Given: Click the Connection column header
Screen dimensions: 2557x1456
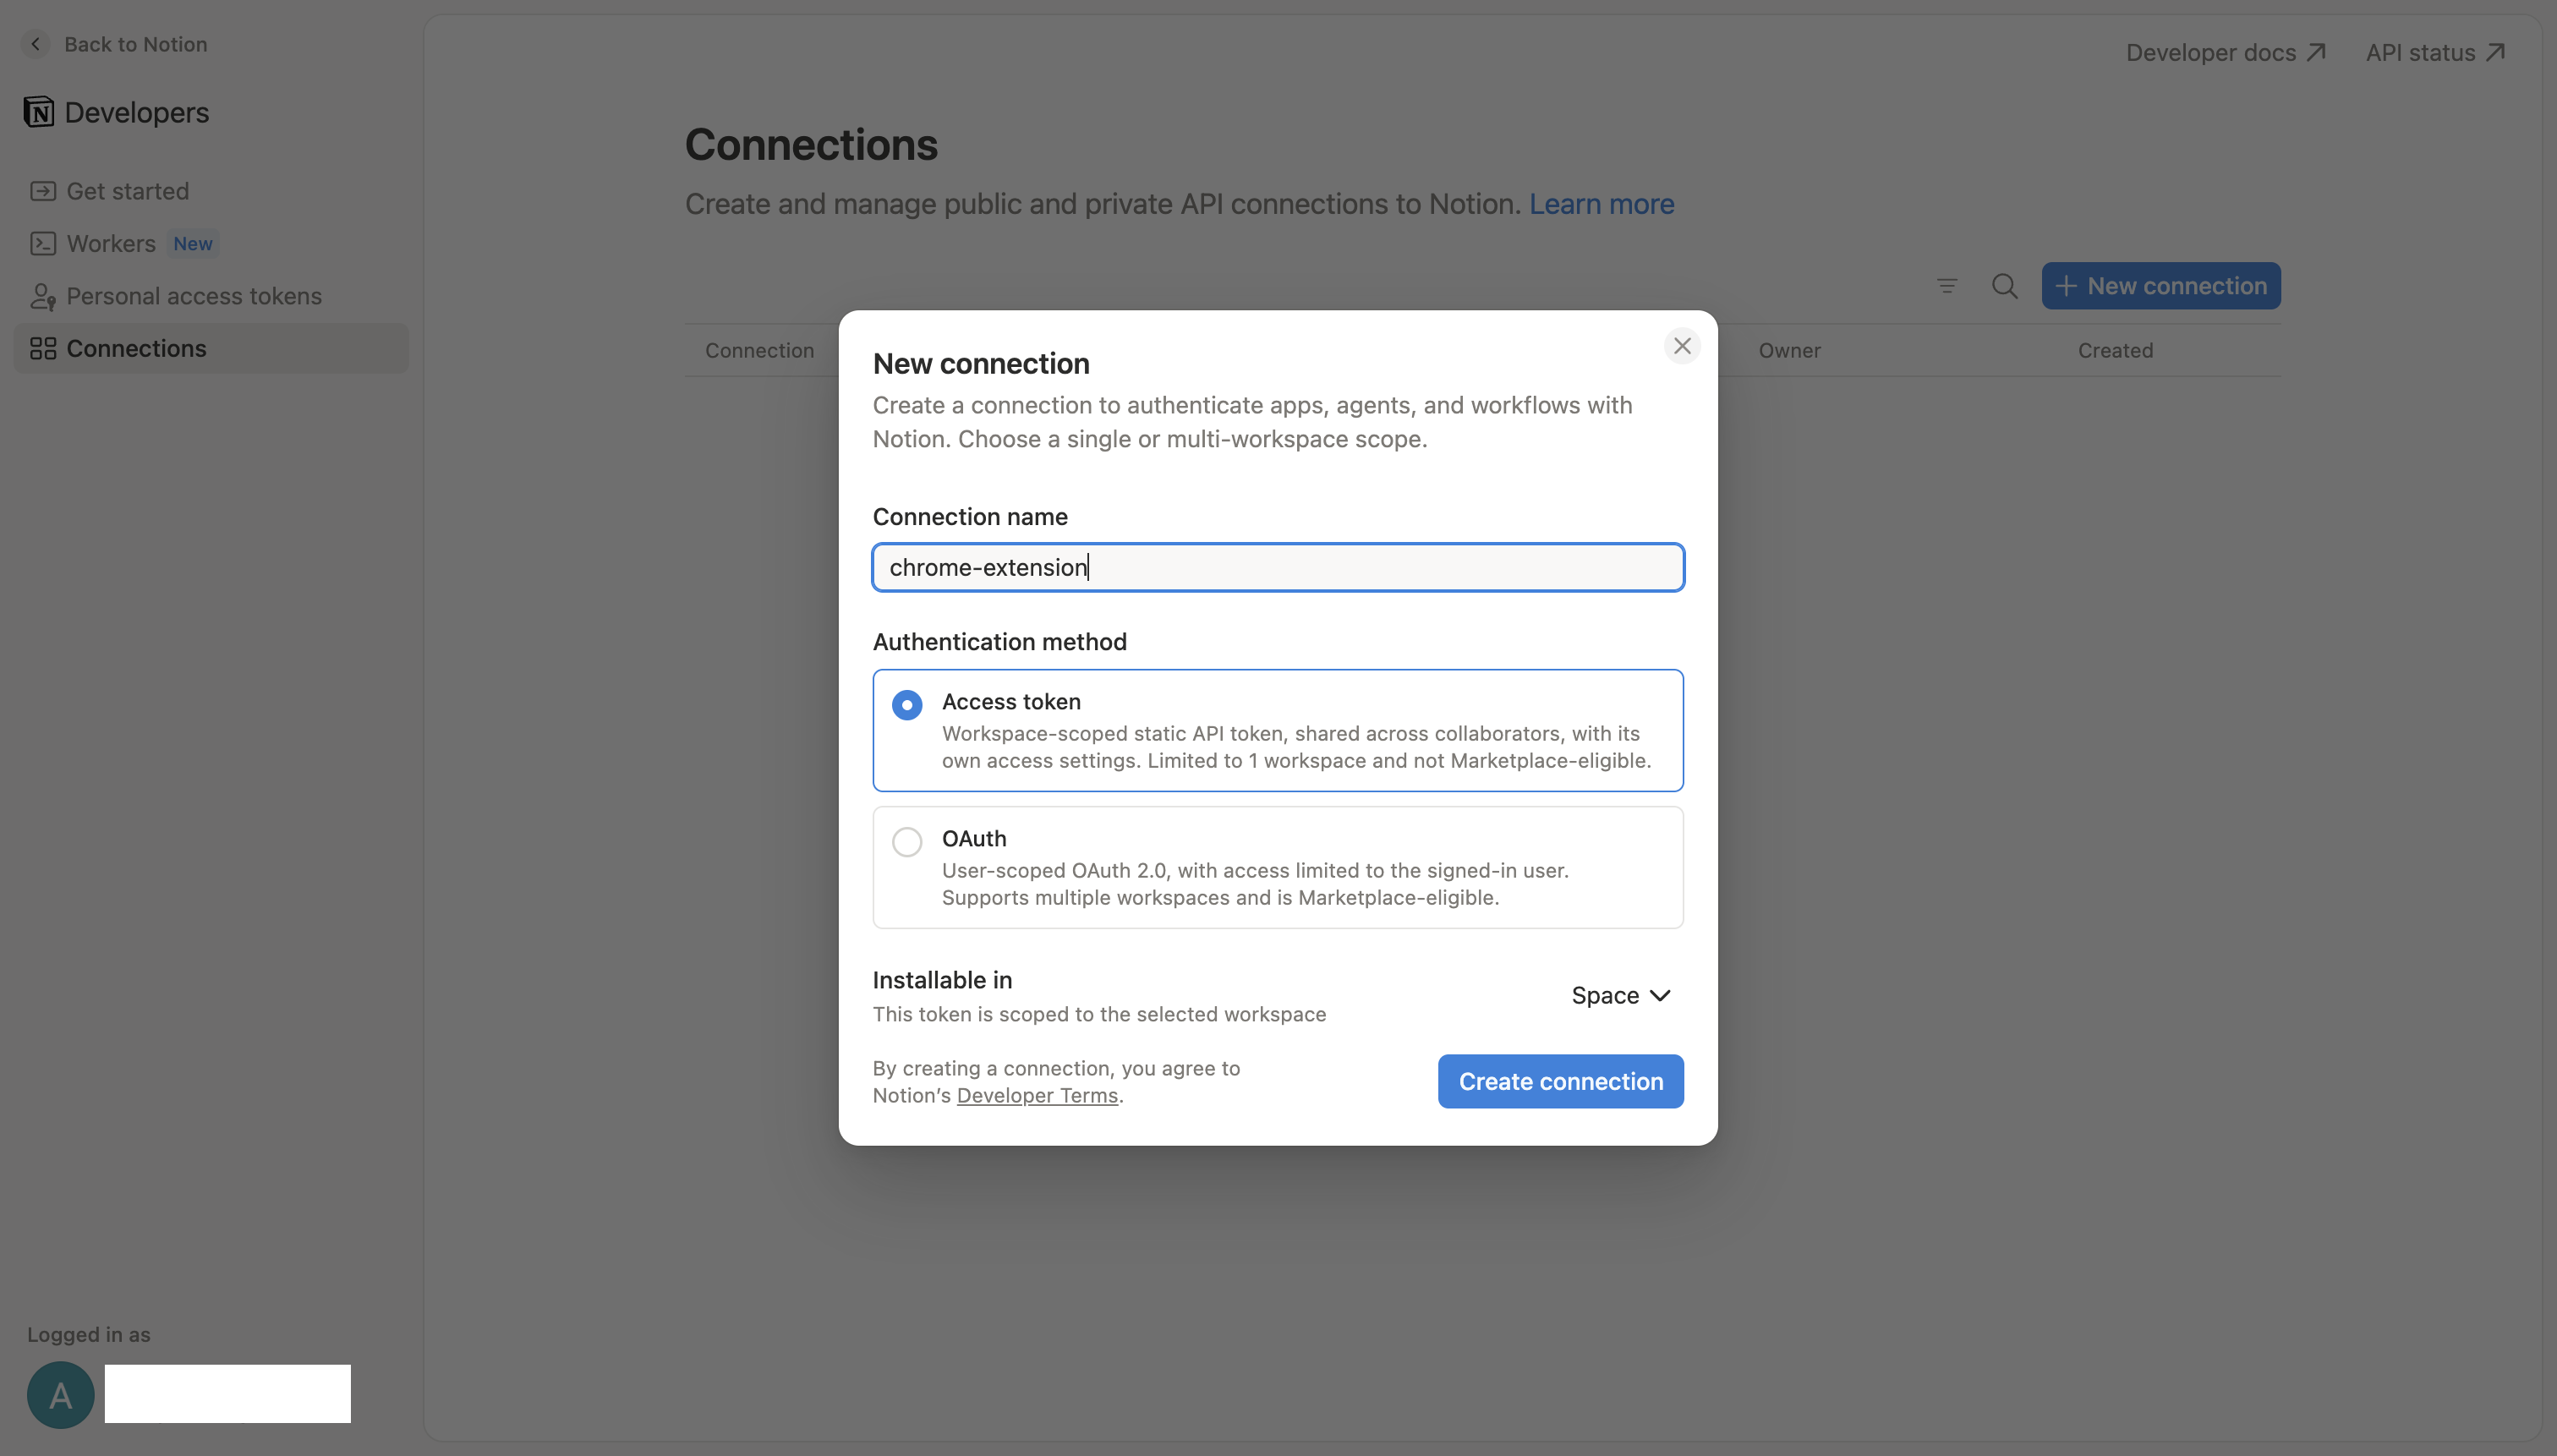Looking at the screenshot, I should pyautogui.click(x=759, y=351).
